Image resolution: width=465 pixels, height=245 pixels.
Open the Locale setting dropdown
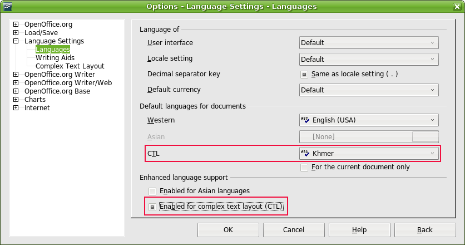pyautogui.click(x=369, y=60)
